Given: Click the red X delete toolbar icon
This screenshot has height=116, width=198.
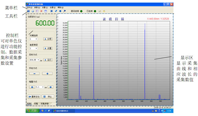Looking at the screenshot, I should pos(41,11).
